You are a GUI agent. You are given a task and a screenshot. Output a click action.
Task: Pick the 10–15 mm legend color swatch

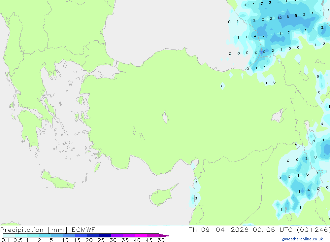point(69,235)
